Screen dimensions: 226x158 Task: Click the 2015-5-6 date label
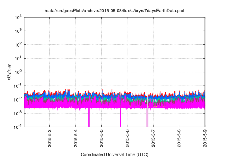coord(127,138)
